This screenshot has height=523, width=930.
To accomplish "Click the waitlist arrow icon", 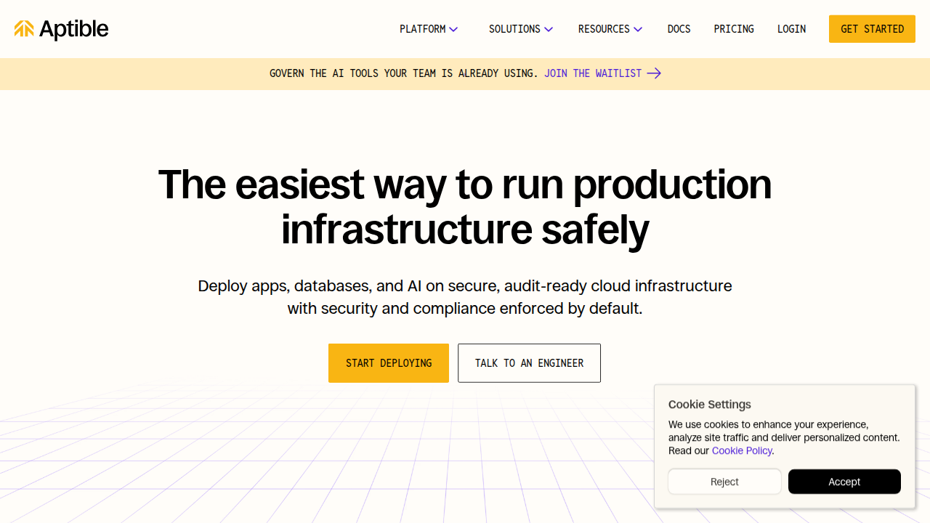I will click(x=654, y=73).
